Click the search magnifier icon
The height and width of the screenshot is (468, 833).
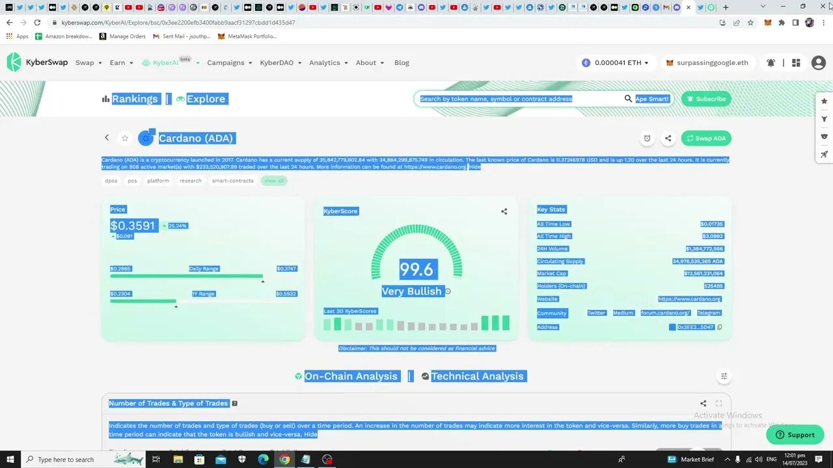tap(628, 99)
